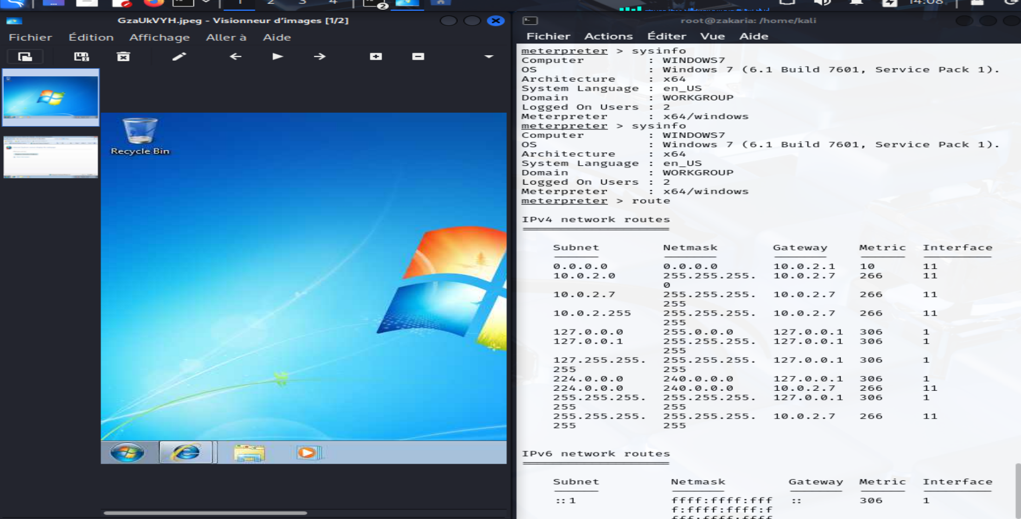
Task: Delete the current image via trash icon
Action: point(124,56)
